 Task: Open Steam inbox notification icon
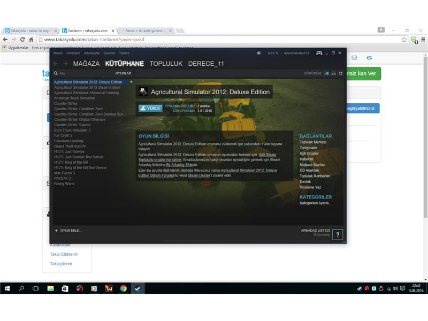259,53
